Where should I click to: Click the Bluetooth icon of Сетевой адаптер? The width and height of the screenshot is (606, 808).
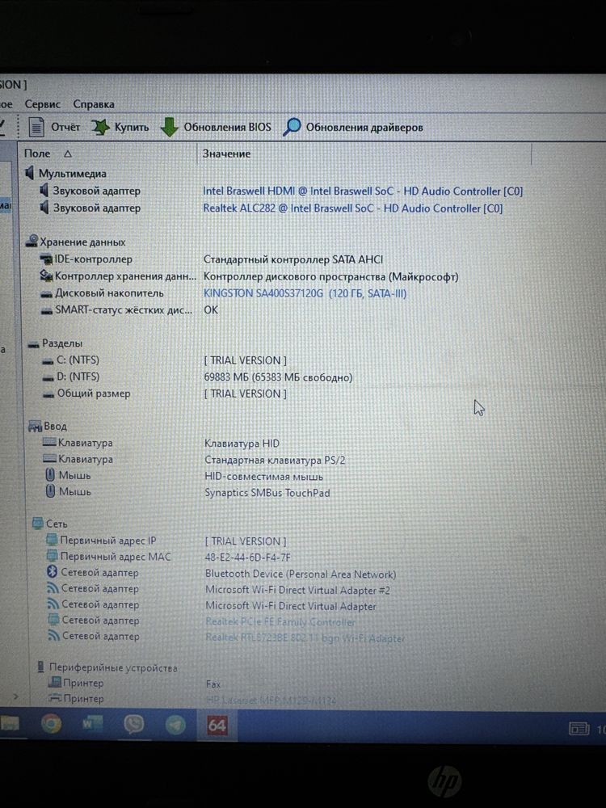tap(52, 572)
